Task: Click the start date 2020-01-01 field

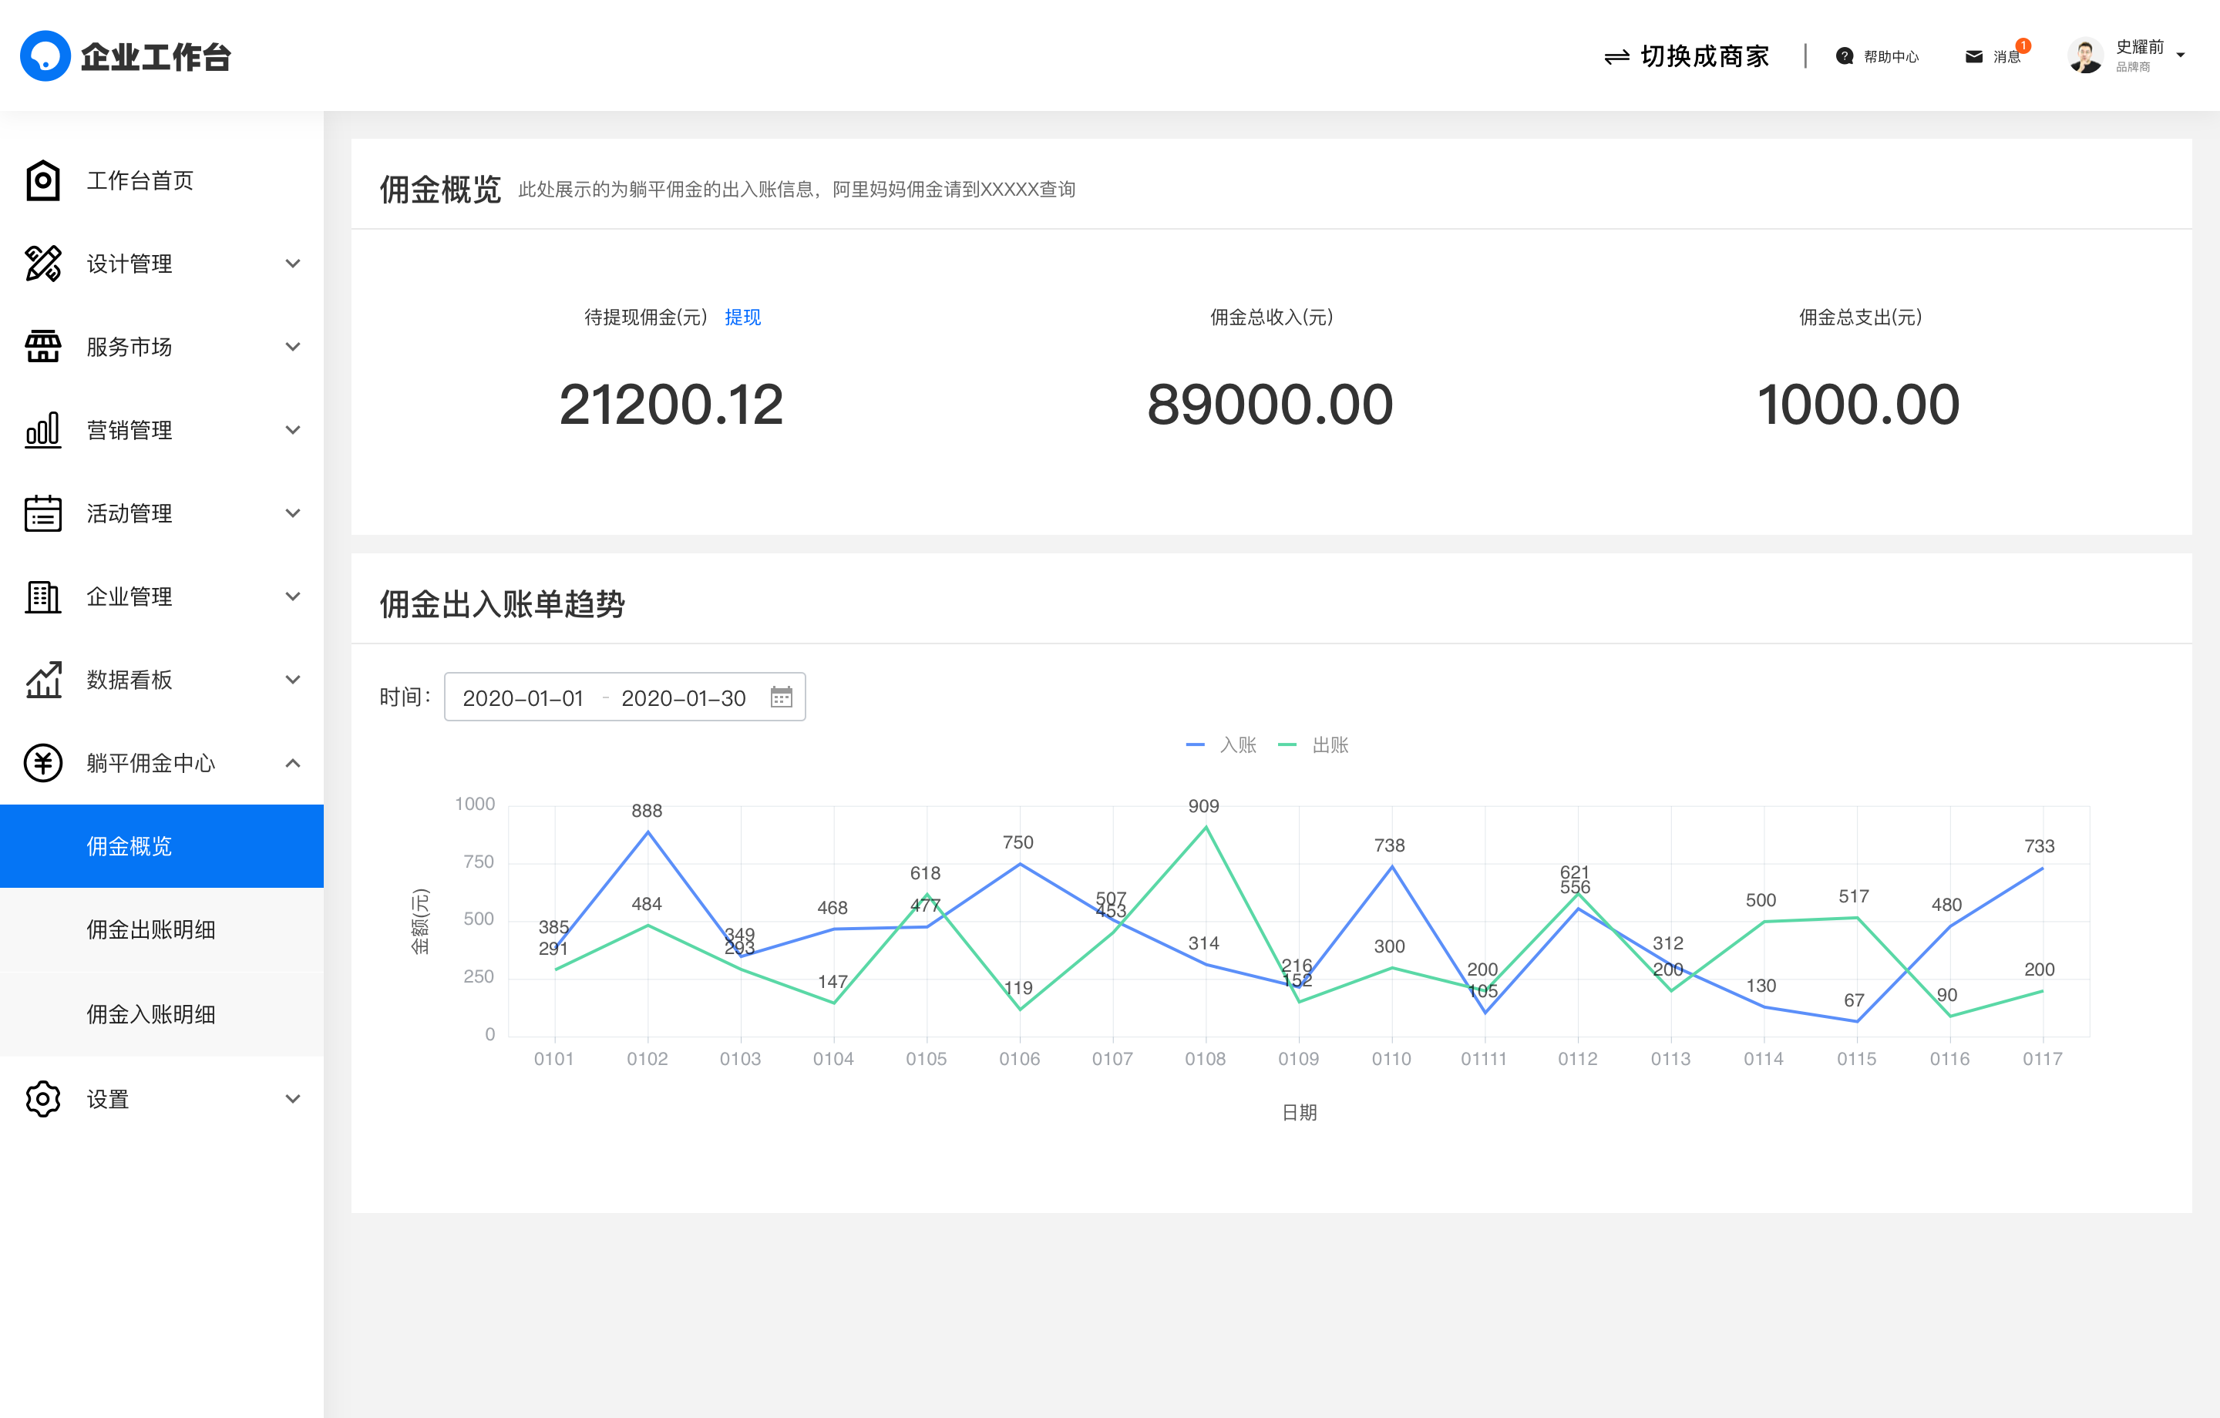Action: click(x=523, y=698)
